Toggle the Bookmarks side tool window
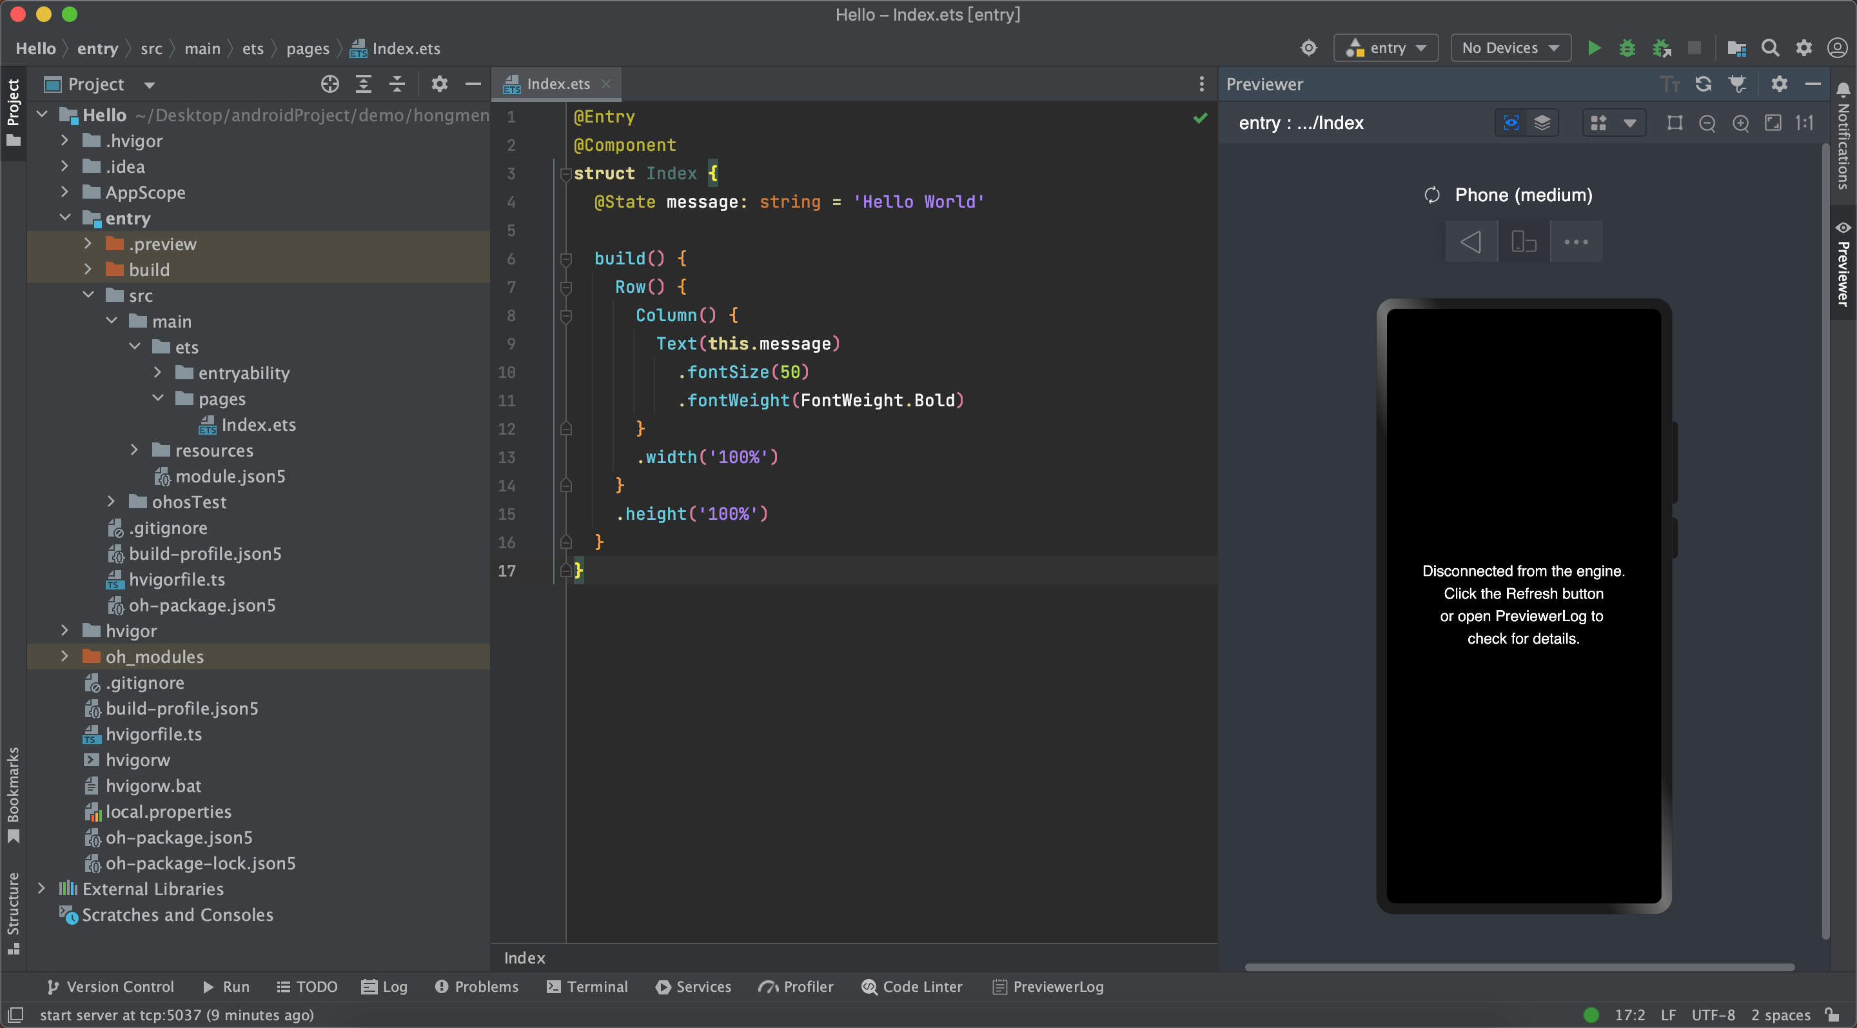Screen dimensions: 1857x1028 (13, 795)
